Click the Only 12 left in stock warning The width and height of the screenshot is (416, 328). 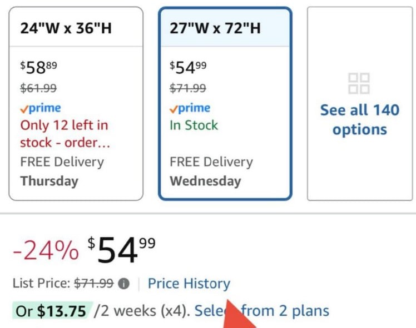point(65,134)
